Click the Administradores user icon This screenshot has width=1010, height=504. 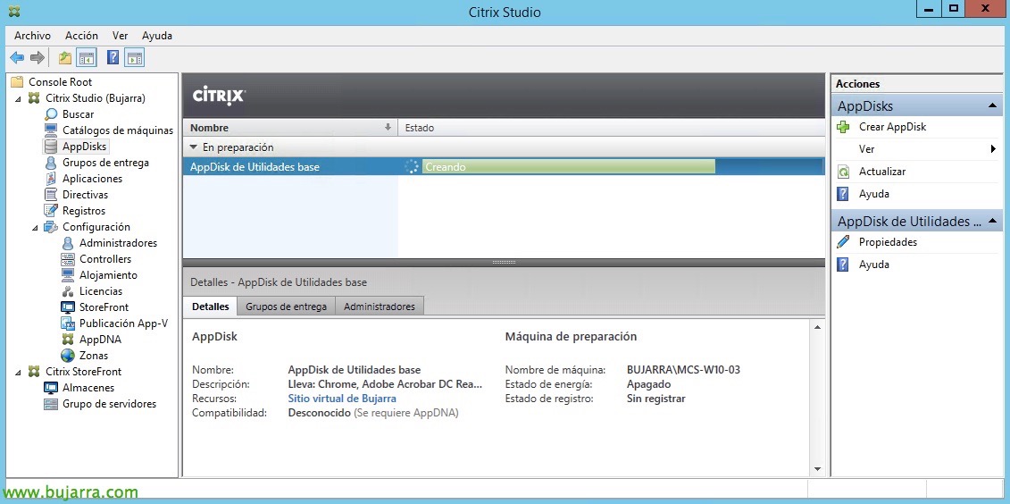pyautogui.click(x=68, y=243)
